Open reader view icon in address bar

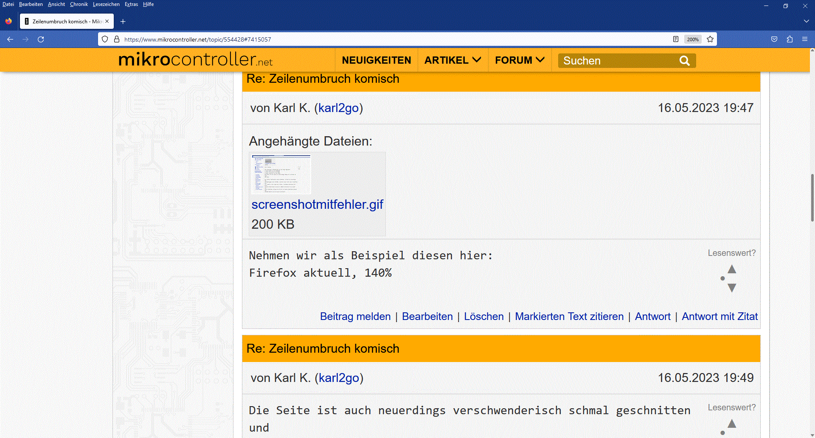(676, 39)
